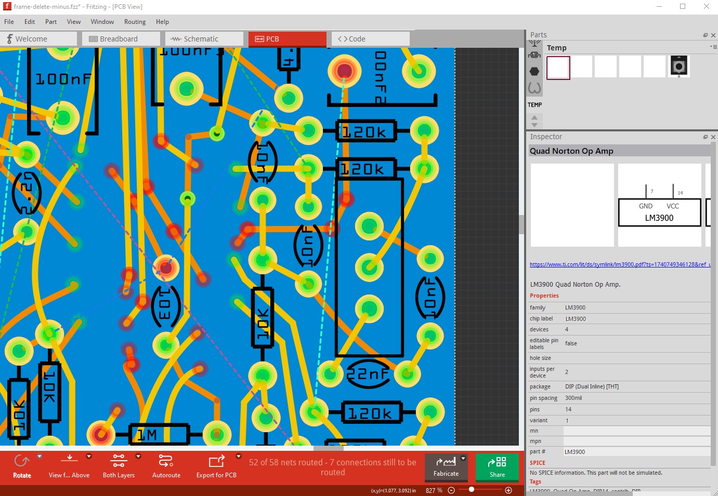Switch to the Schematic tab
The width and height of the screenshot is (718, 496).
point(204,39)
